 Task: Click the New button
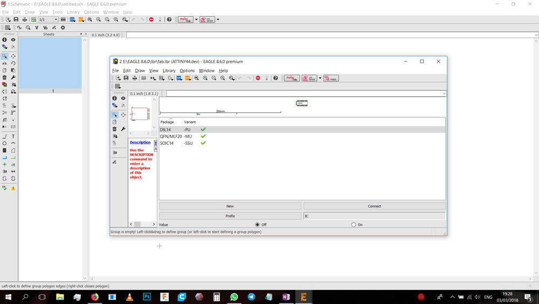(230, 206)
